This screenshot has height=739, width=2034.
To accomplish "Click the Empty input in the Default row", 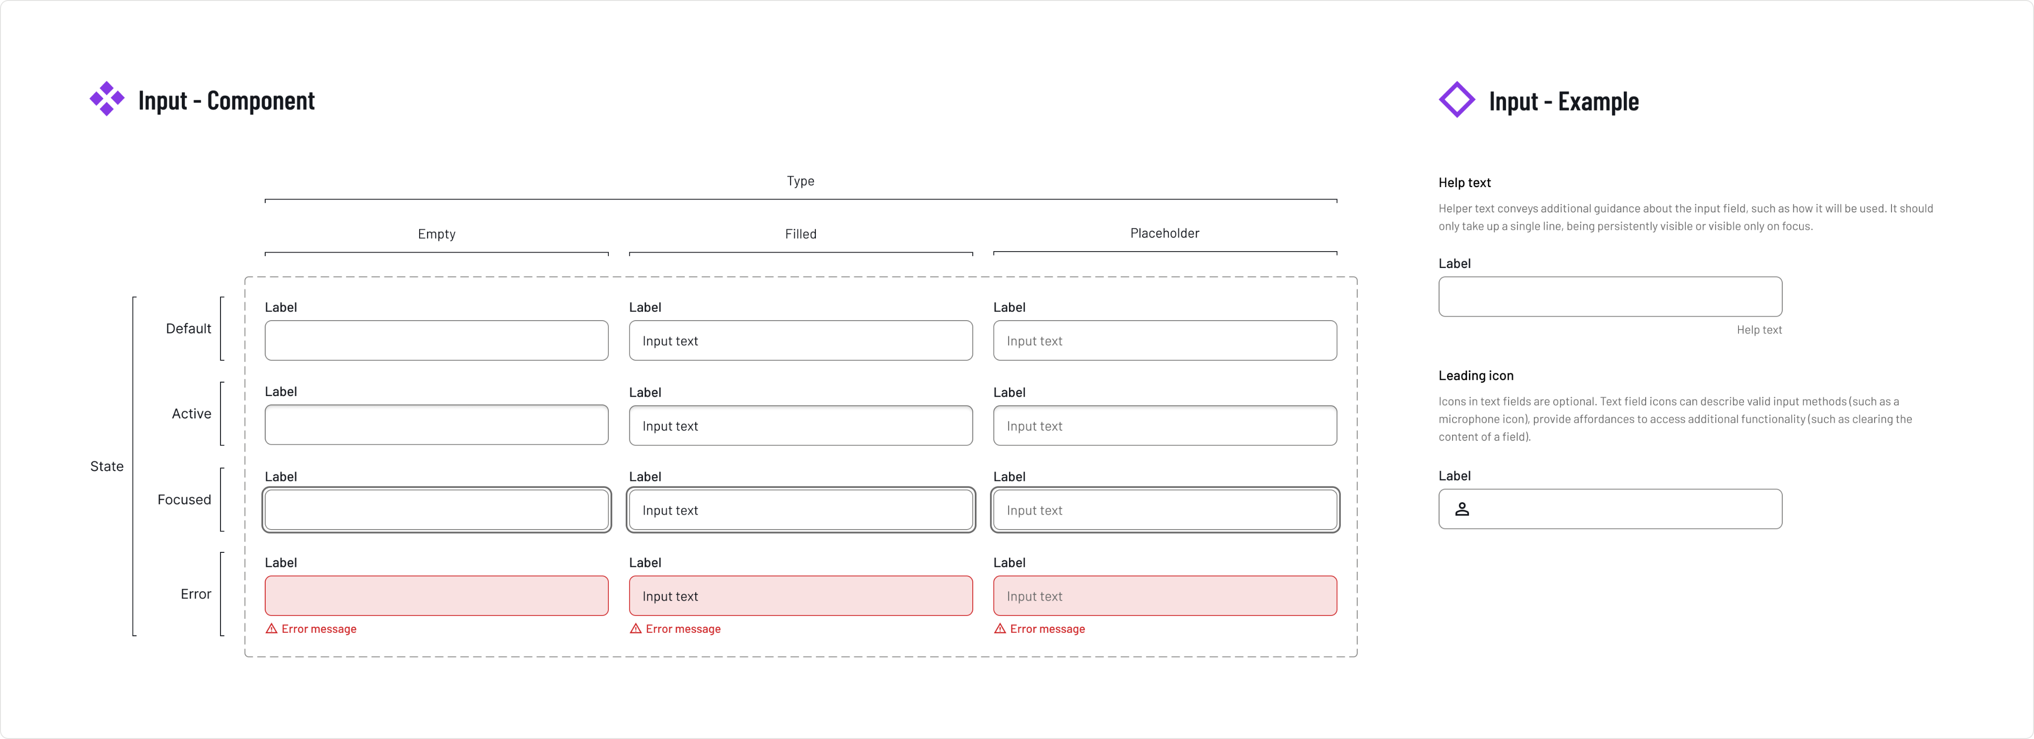I will 436,340.
